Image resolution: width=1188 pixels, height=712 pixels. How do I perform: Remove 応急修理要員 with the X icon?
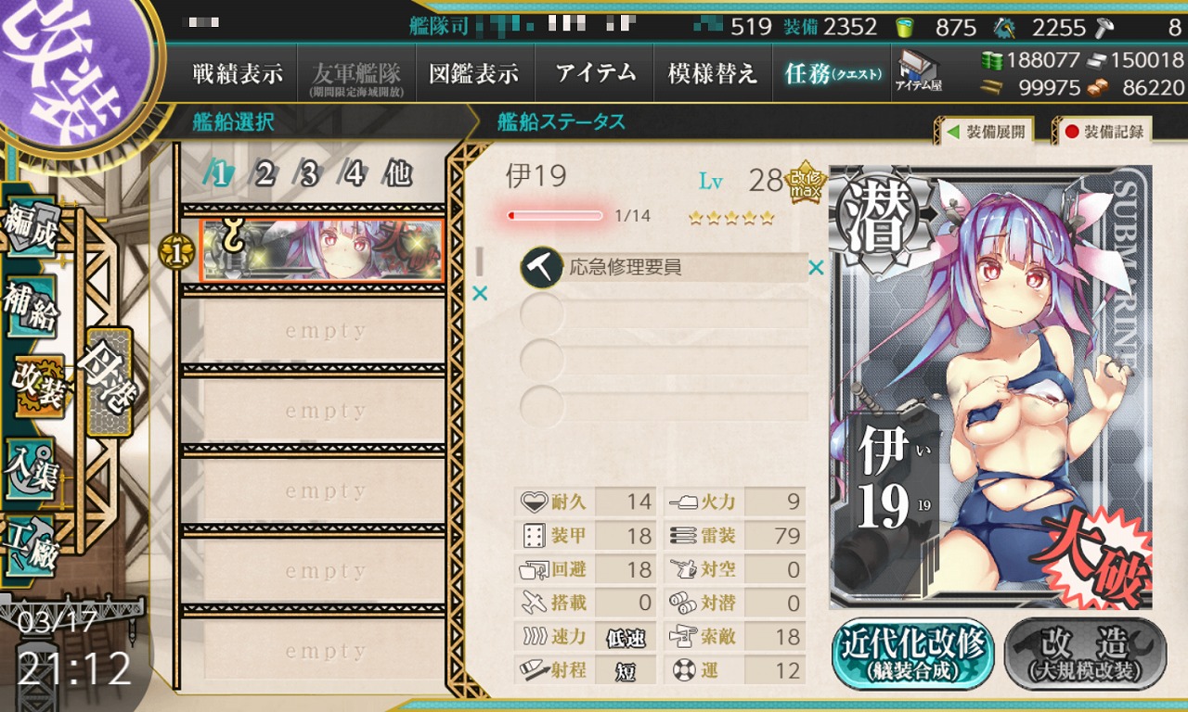tap(816, 268)
